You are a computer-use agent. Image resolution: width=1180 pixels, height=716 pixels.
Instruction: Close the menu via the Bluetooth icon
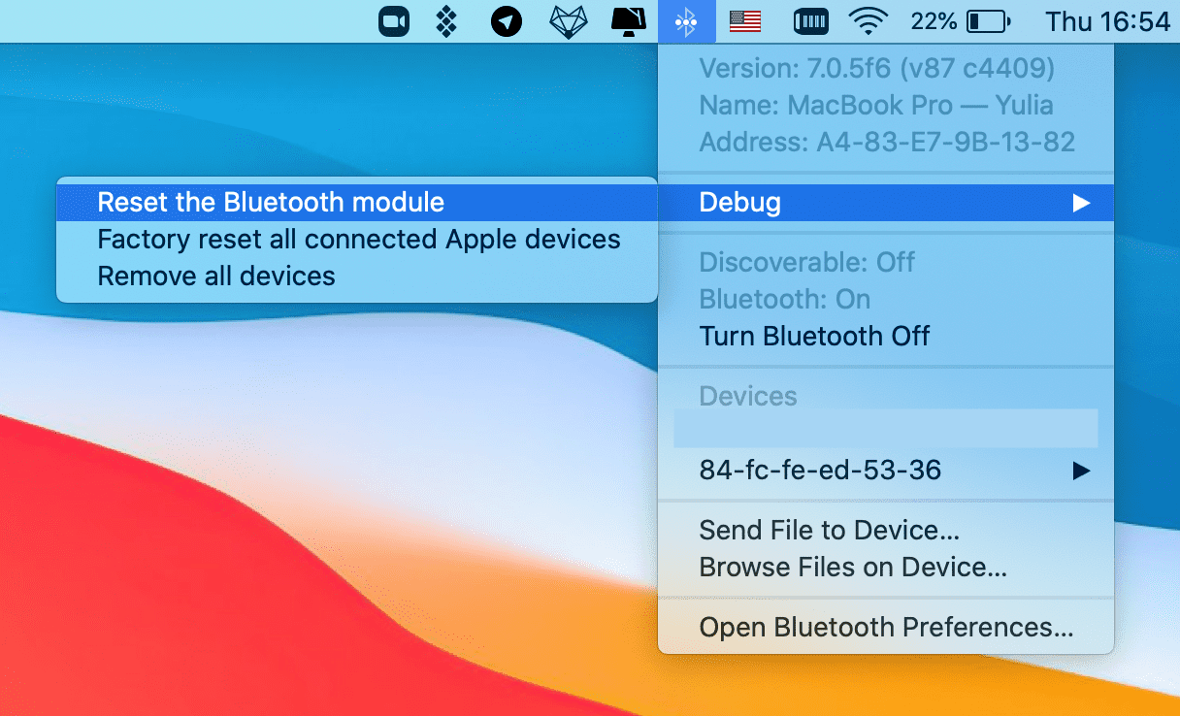click(687, 21)
